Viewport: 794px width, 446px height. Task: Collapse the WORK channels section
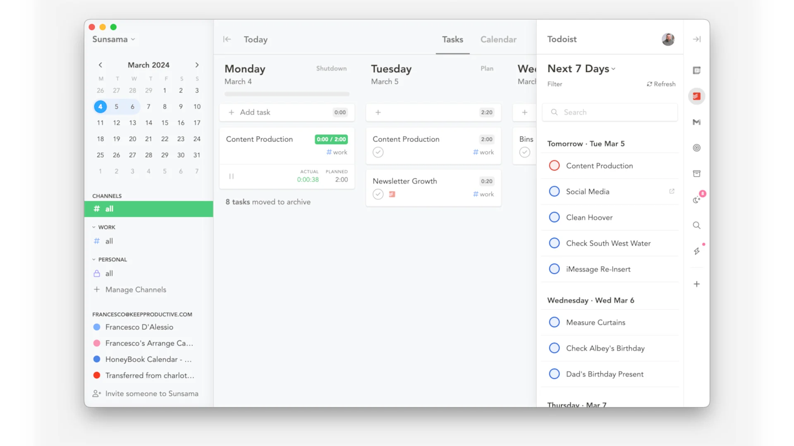click(x=94, y=227)
